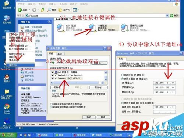The height and width of the screenshot is (138, 184).
Task: Open the 文件(F) menu
Action: 21,4
